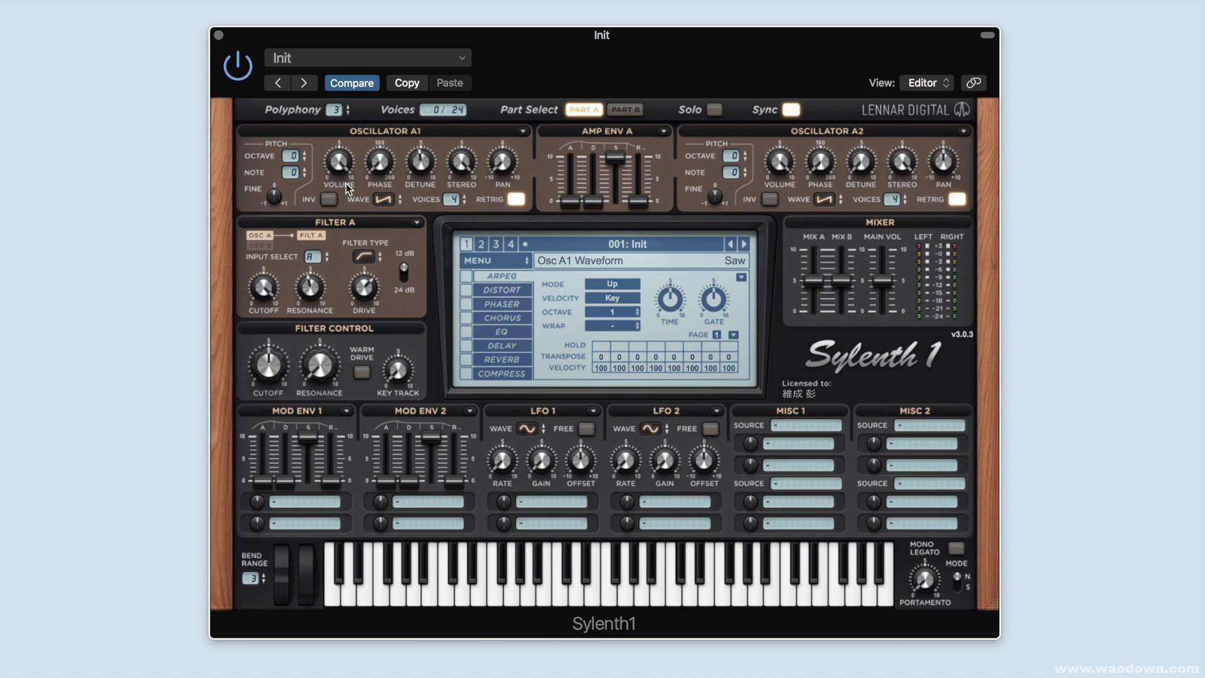This screenshot has width=1205, height=678.
Task: Toggle Oscillator A1 INV button
Action: [328, 200]
